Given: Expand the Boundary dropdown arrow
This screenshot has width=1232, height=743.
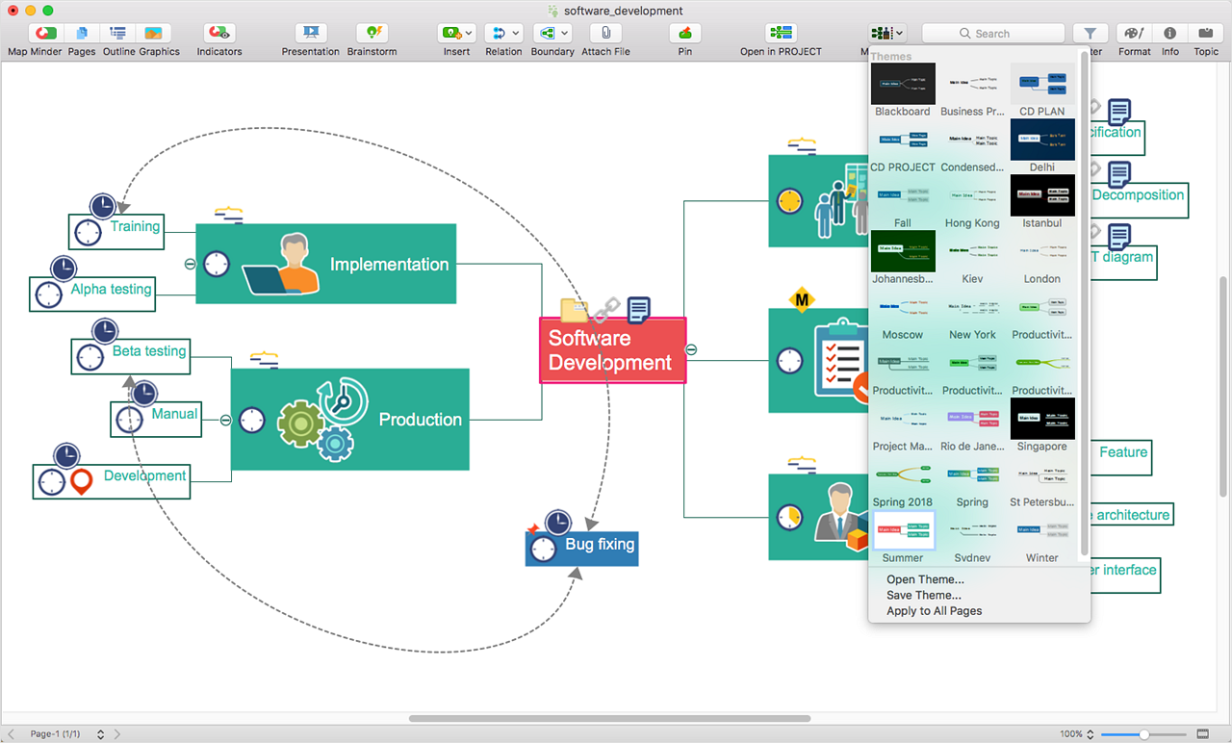Looking at the screenshot, I should [564, 34].
